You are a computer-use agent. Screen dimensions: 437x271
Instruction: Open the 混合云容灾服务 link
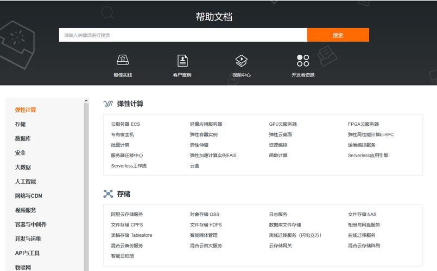(x=206, y=246)
